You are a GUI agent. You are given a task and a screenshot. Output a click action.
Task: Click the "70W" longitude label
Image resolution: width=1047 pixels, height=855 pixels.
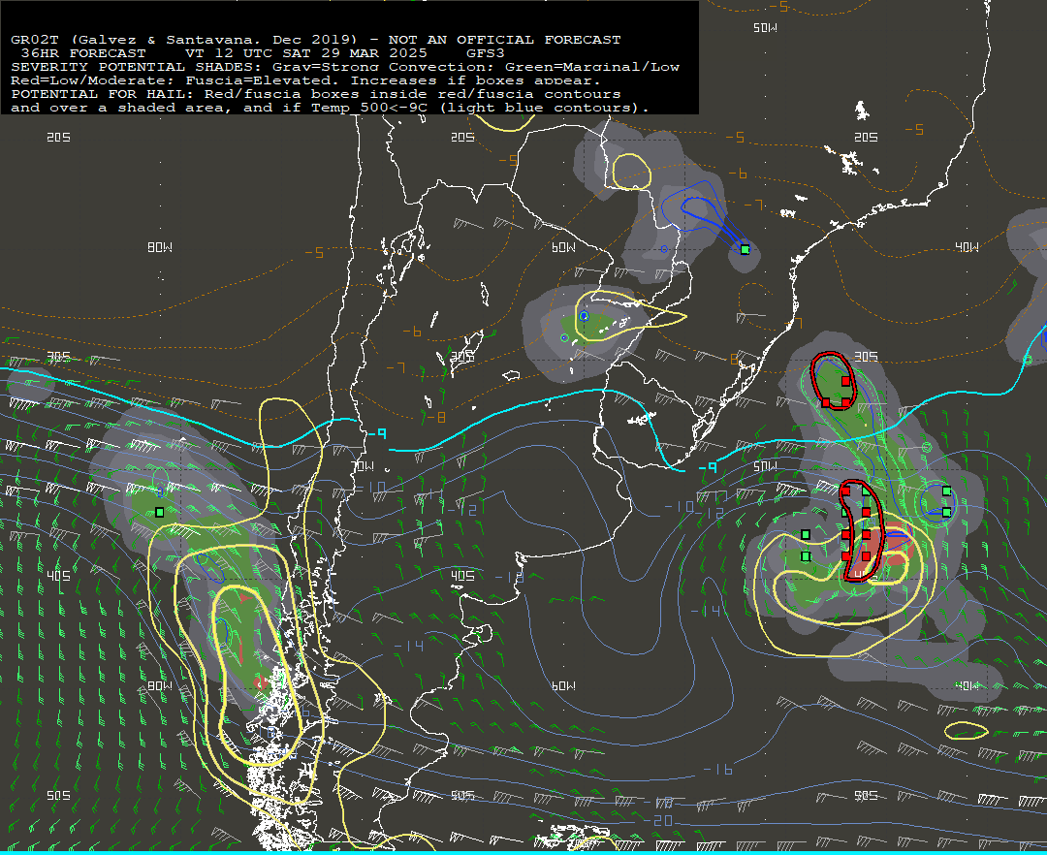pos(364,466)
